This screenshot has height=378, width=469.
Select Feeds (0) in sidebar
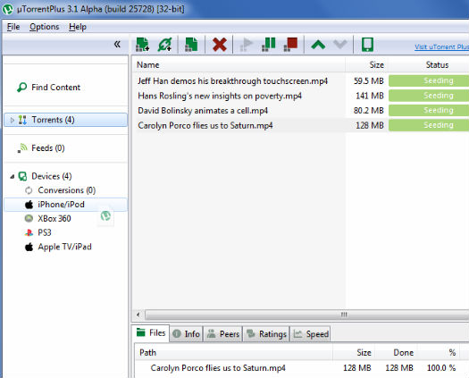[48, 148]
